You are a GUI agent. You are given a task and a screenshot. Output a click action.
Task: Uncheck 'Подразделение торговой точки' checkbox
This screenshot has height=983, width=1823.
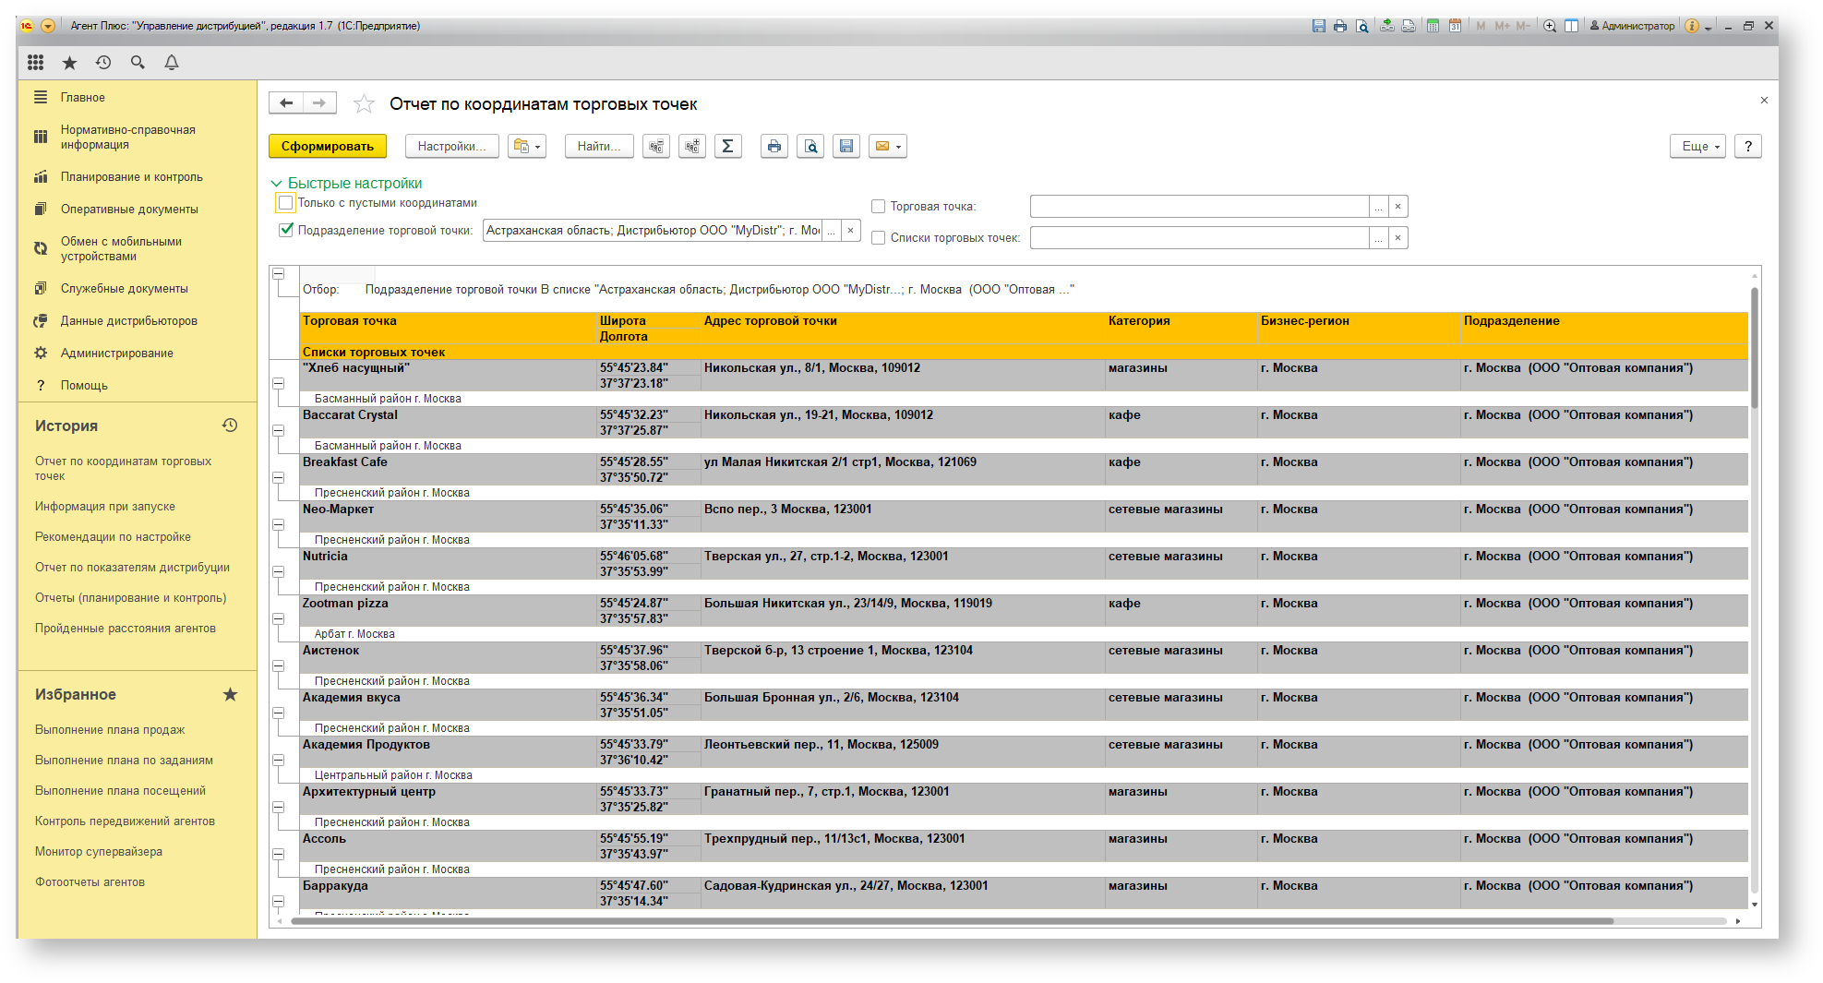click(x=286, y=230)
